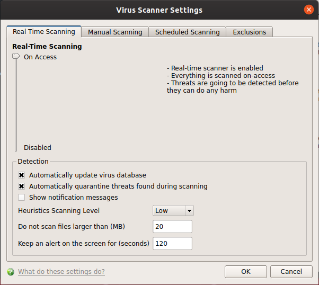Open the Scheduled Scanning tab
This screenshot has width=319, height=285.
[188, 32]
